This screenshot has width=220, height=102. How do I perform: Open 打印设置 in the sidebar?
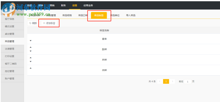pos(12,56)
